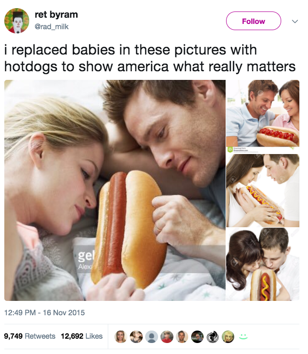Open the middle-right mustard hotdog photo

click(x=263, y=190)
